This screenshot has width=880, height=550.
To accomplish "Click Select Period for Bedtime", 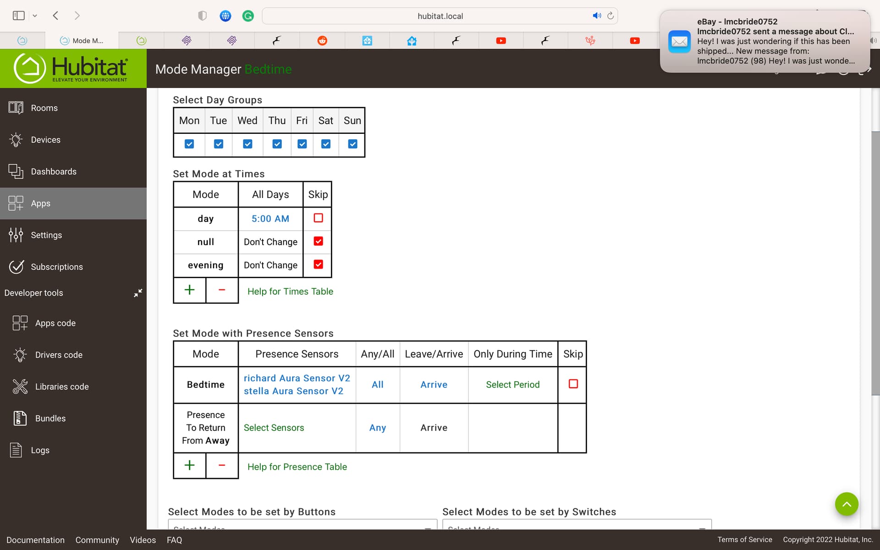I will (513, 385).
